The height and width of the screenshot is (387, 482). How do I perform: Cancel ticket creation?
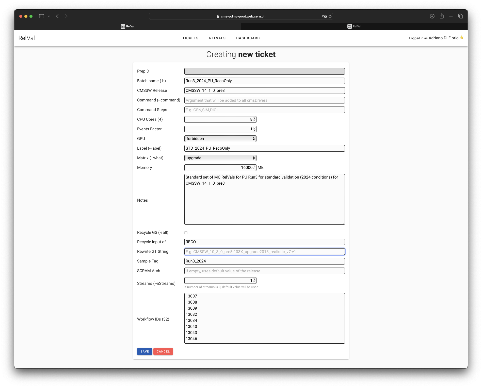click(x=163, y=351)
